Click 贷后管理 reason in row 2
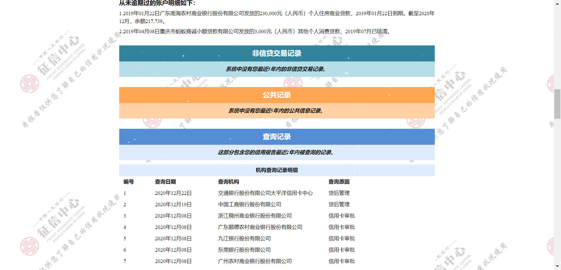Image resolution: width=561 pixels, height=270 pixels. 339,204
